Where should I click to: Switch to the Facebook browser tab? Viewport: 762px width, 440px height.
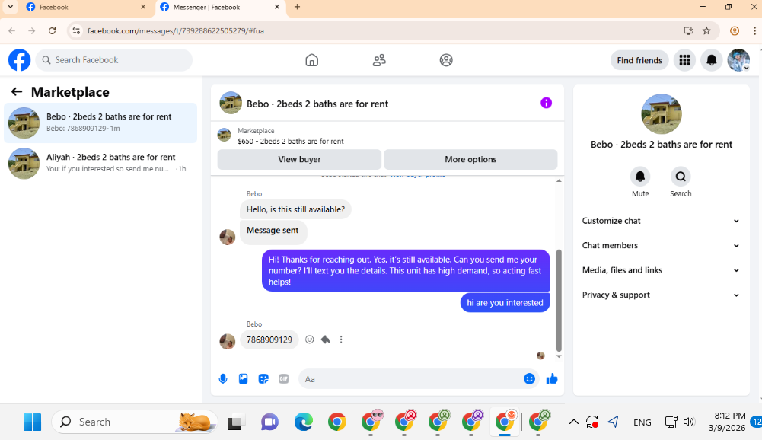point(86,8)
